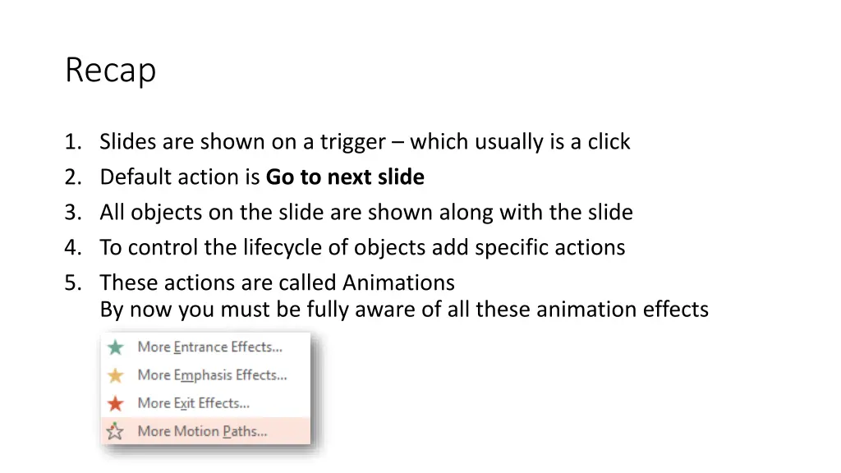Click list number 4.

(x=73, y=248)
